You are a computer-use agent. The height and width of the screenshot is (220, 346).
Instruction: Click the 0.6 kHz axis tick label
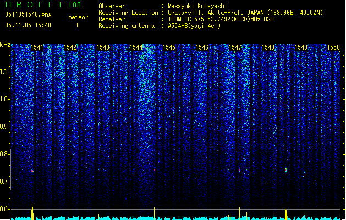(x=5, y=209)
